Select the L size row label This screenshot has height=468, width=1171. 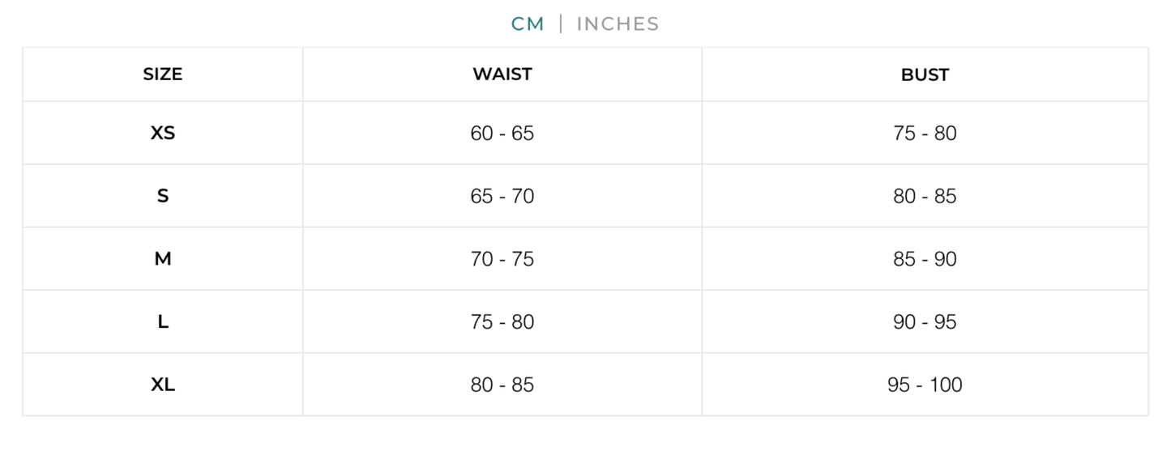(x=162, y=321)
